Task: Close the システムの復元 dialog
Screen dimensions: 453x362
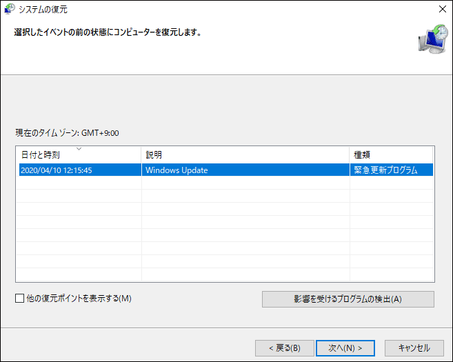Action: coord(442,9)
